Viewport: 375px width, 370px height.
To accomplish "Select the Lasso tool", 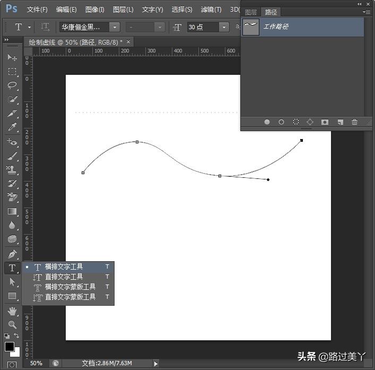I will tap(12, 85).
